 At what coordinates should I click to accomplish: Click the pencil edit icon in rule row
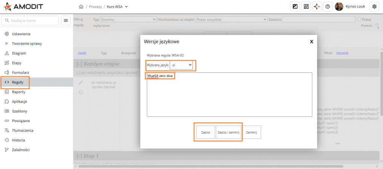(x=80, y=82)
